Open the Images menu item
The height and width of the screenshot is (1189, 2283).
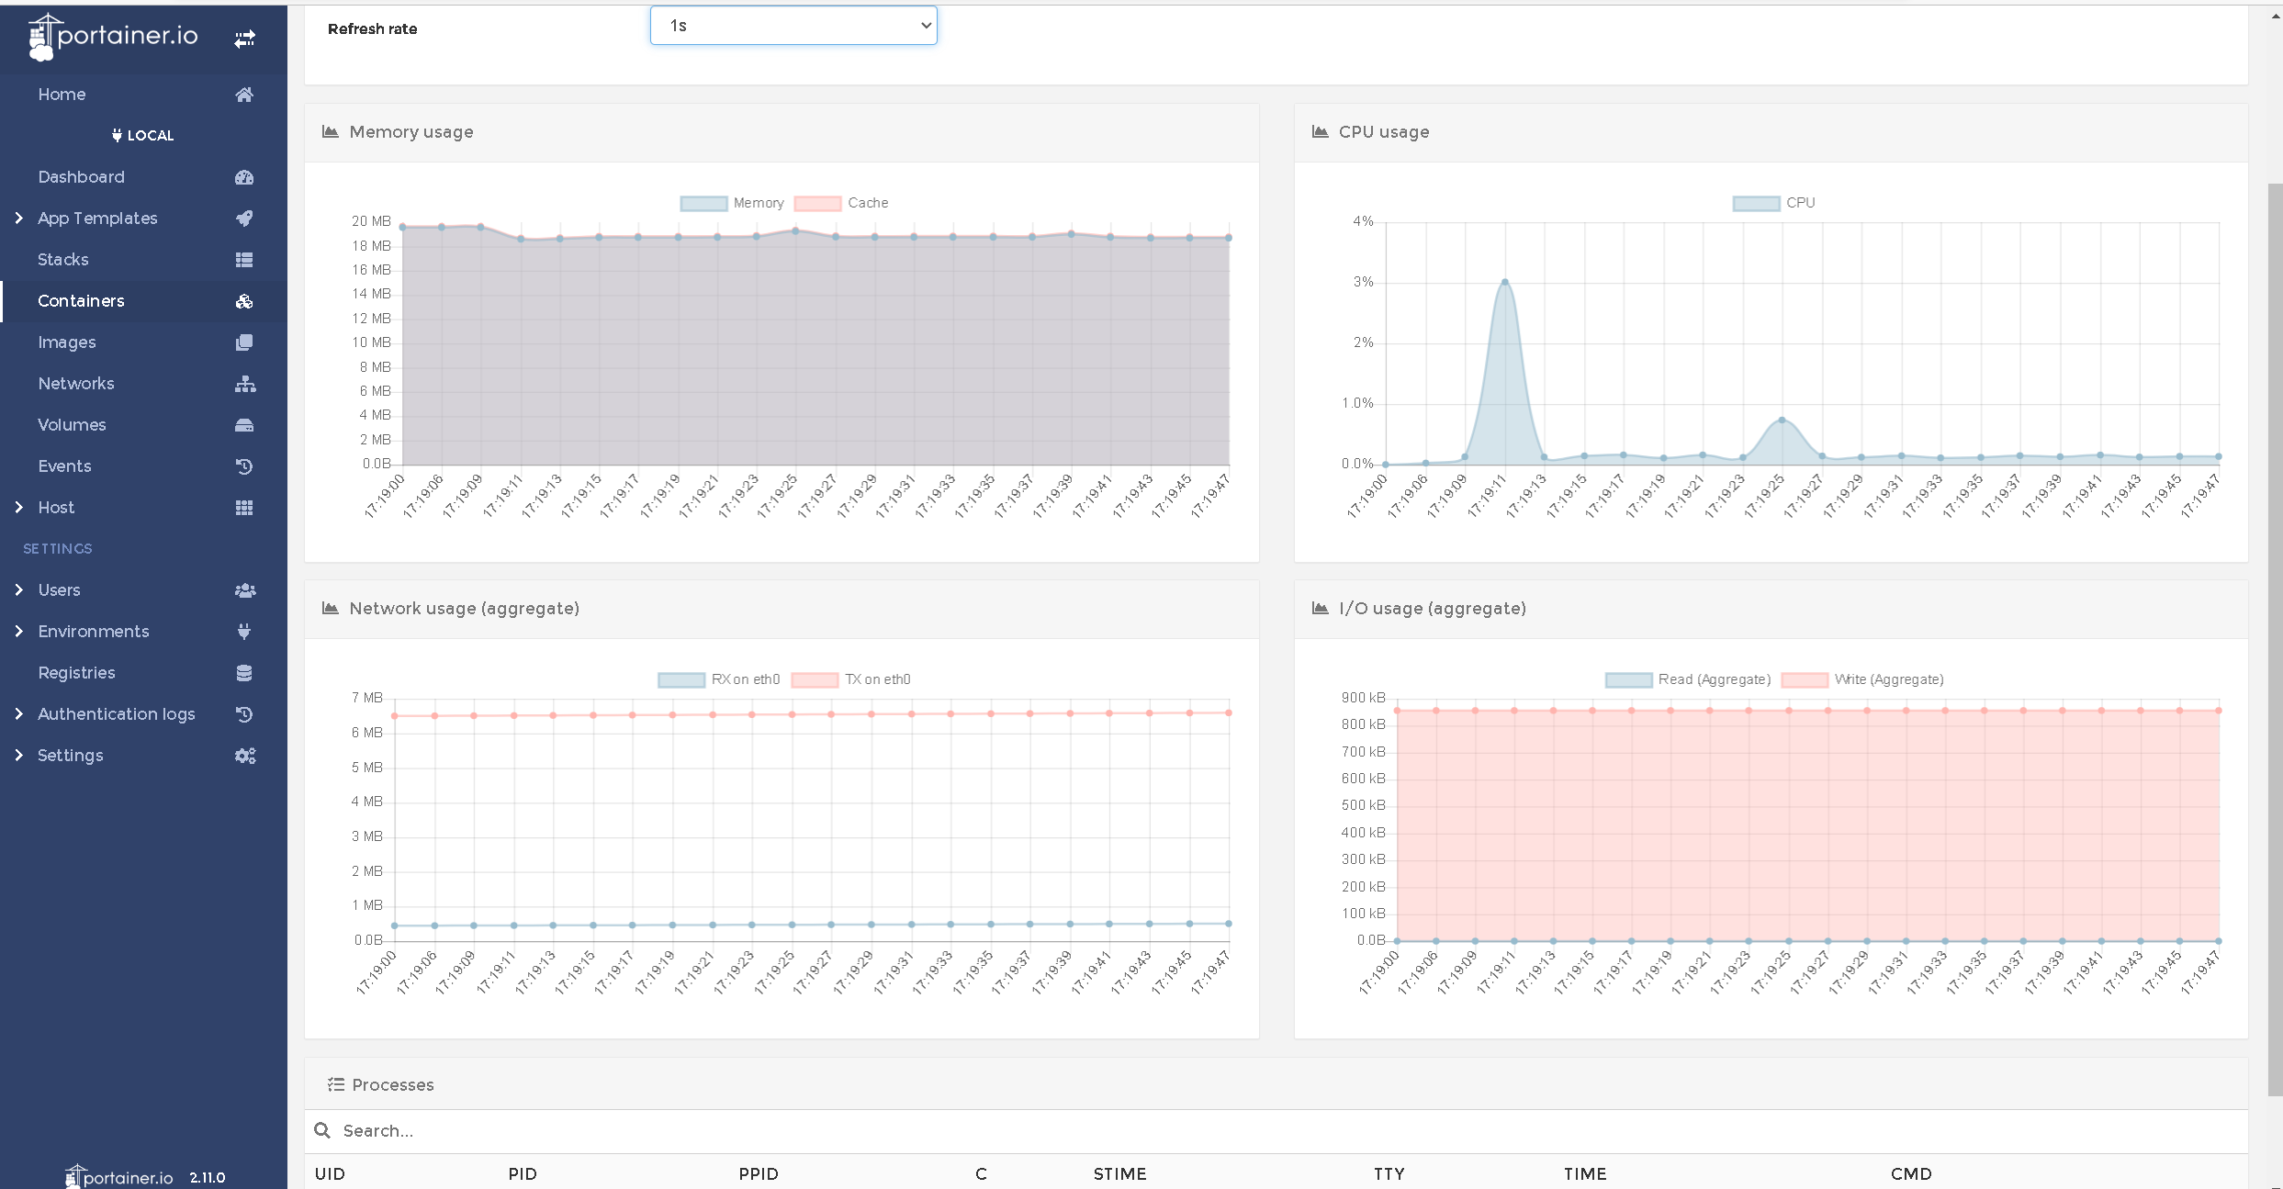pos(67,342)
